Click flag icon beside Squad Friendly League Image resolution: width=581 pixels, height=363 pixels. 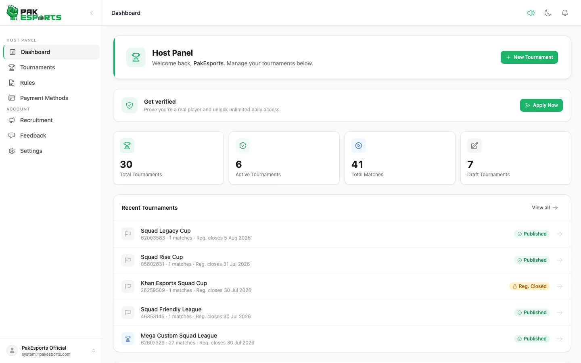point(128,313)
